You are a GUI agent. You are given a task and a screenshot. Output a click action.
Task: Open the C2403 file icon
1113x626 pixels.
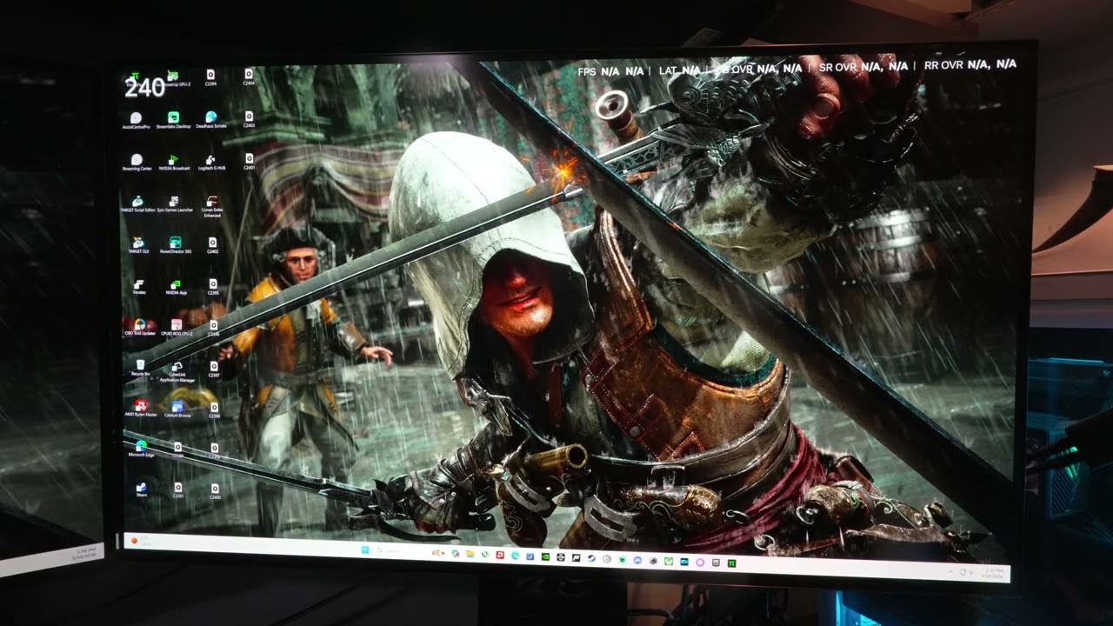(x=249, y=119)
